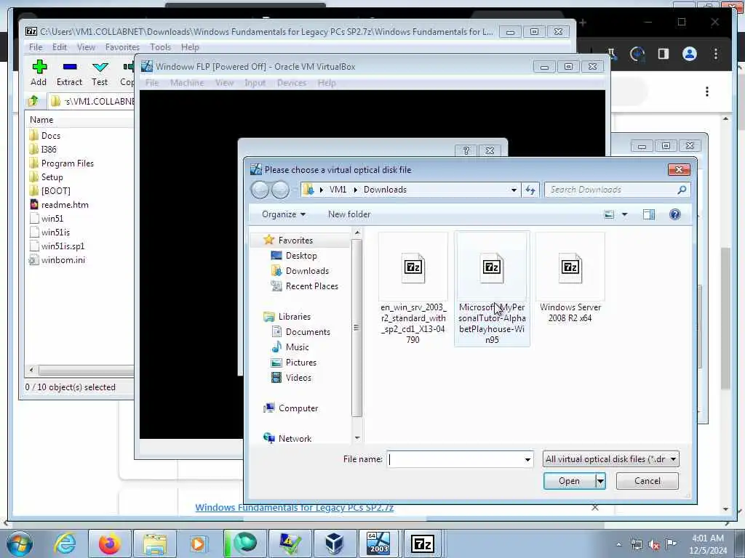Switch to 2003 VM taskbar button

378,543
